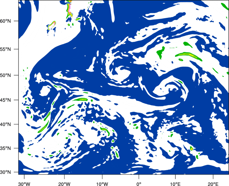This screenshot has width=229, height=186.
Task: Click the 10°E longitude label
Action: click(x=175, y=184)
